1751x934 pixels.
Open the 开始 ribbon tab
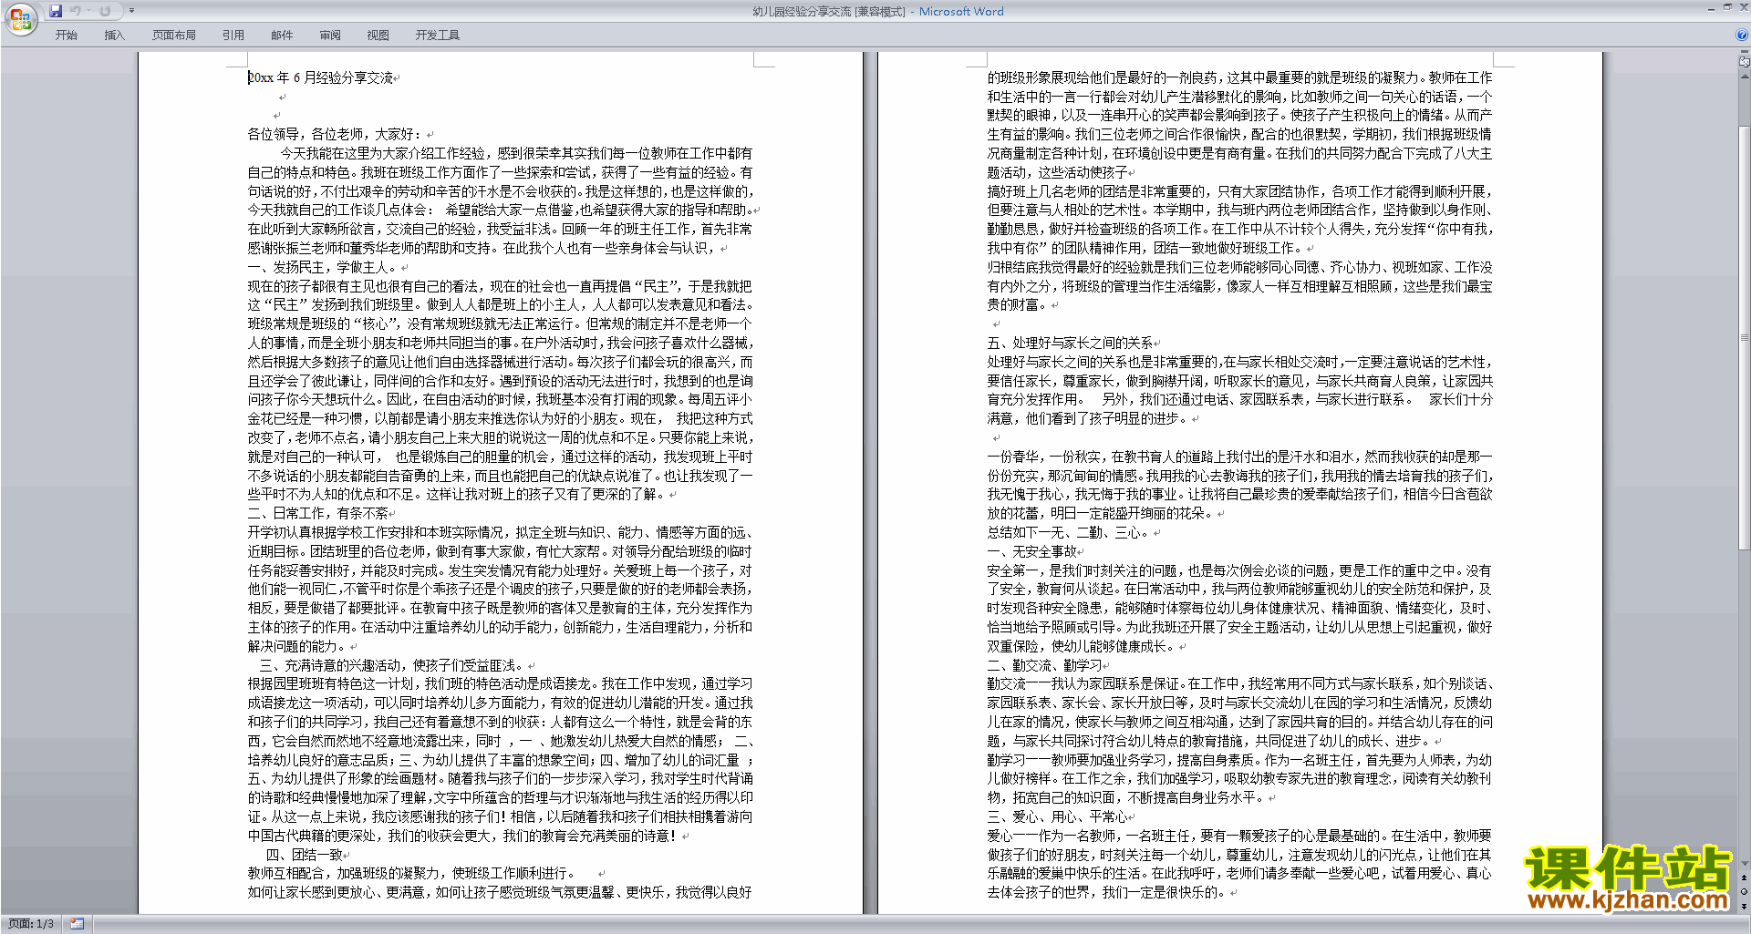click(67, 35)
